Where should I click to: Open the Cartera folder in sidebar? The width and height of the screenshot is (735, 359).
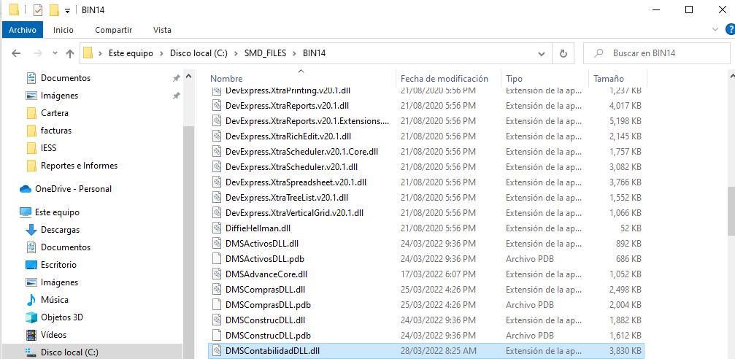pos(54,113)
